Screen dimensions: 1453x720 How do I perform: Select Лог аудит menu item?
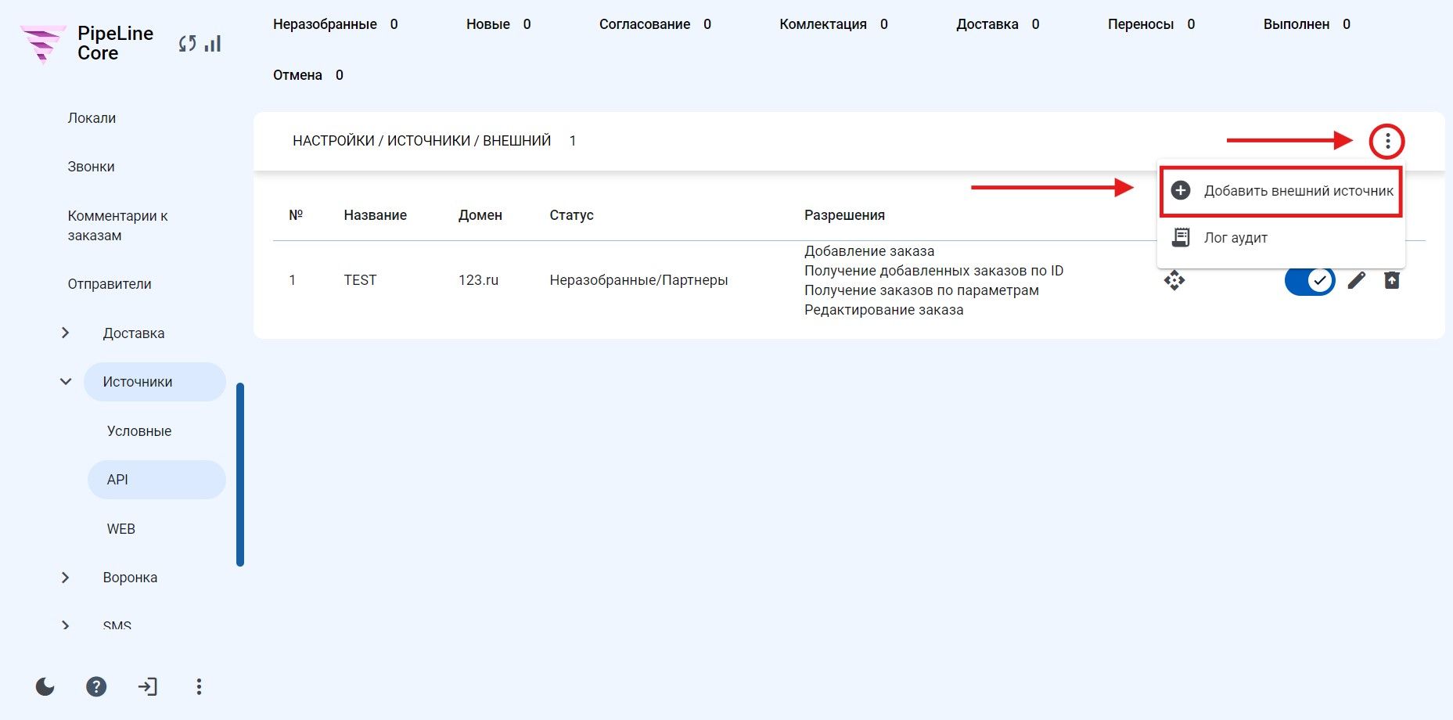point(1281,237)
